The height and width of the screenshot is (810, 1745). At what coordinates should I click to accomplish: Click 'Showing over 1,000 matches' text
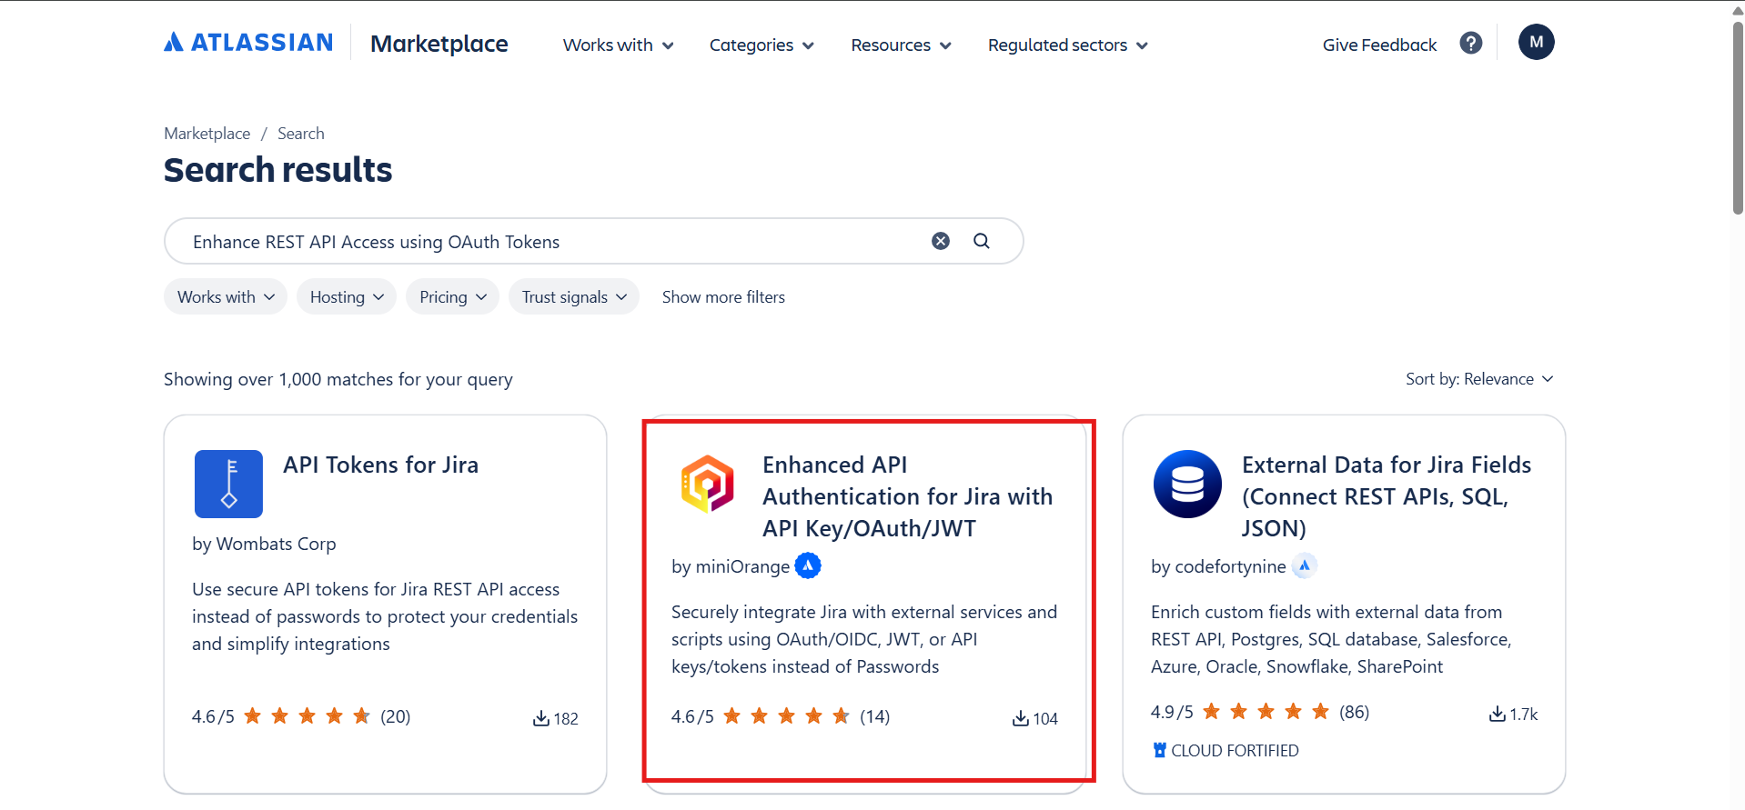point(338,379)
